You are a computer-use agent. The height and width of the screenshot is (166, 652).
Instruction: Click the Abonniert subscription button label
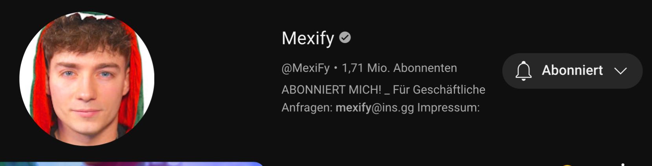572,70
